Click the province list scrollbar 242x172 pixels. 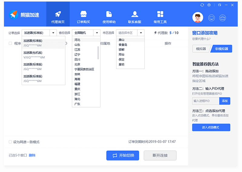98,53
